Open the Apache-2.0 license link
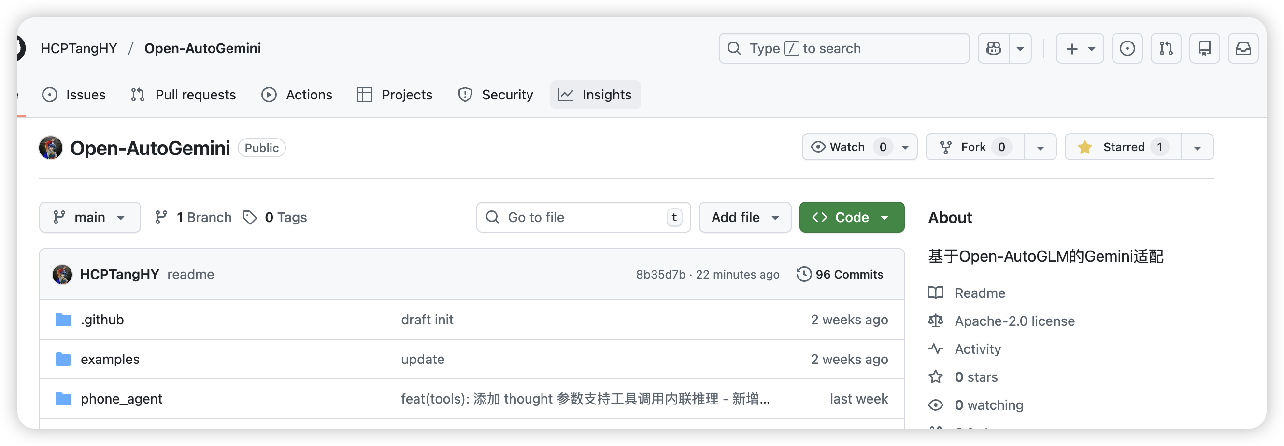 tap(1014, 321)
